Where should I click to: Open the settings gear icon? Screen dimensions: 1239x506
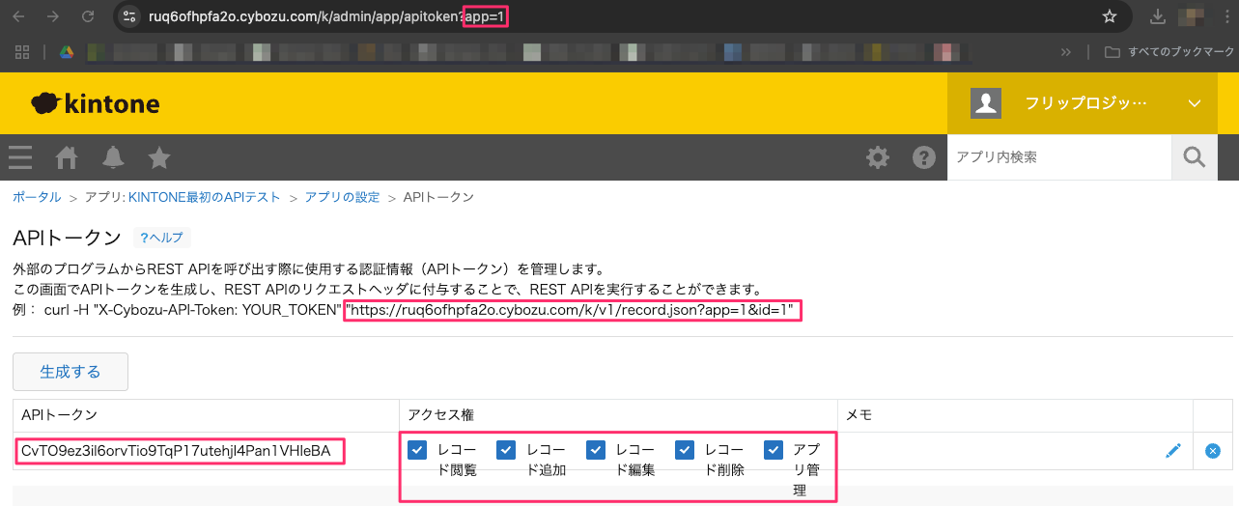pos(878,157)
